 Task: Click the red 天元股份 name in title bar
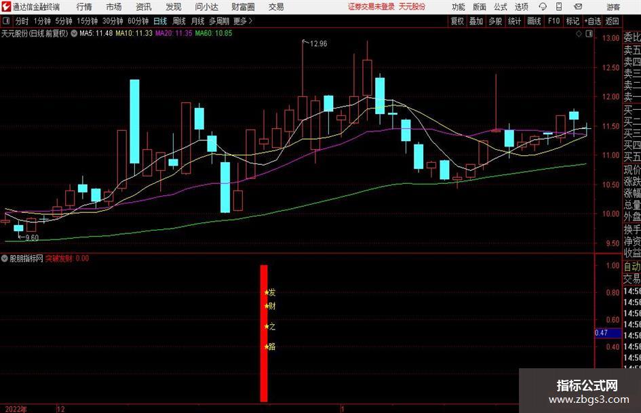point(412,7)
